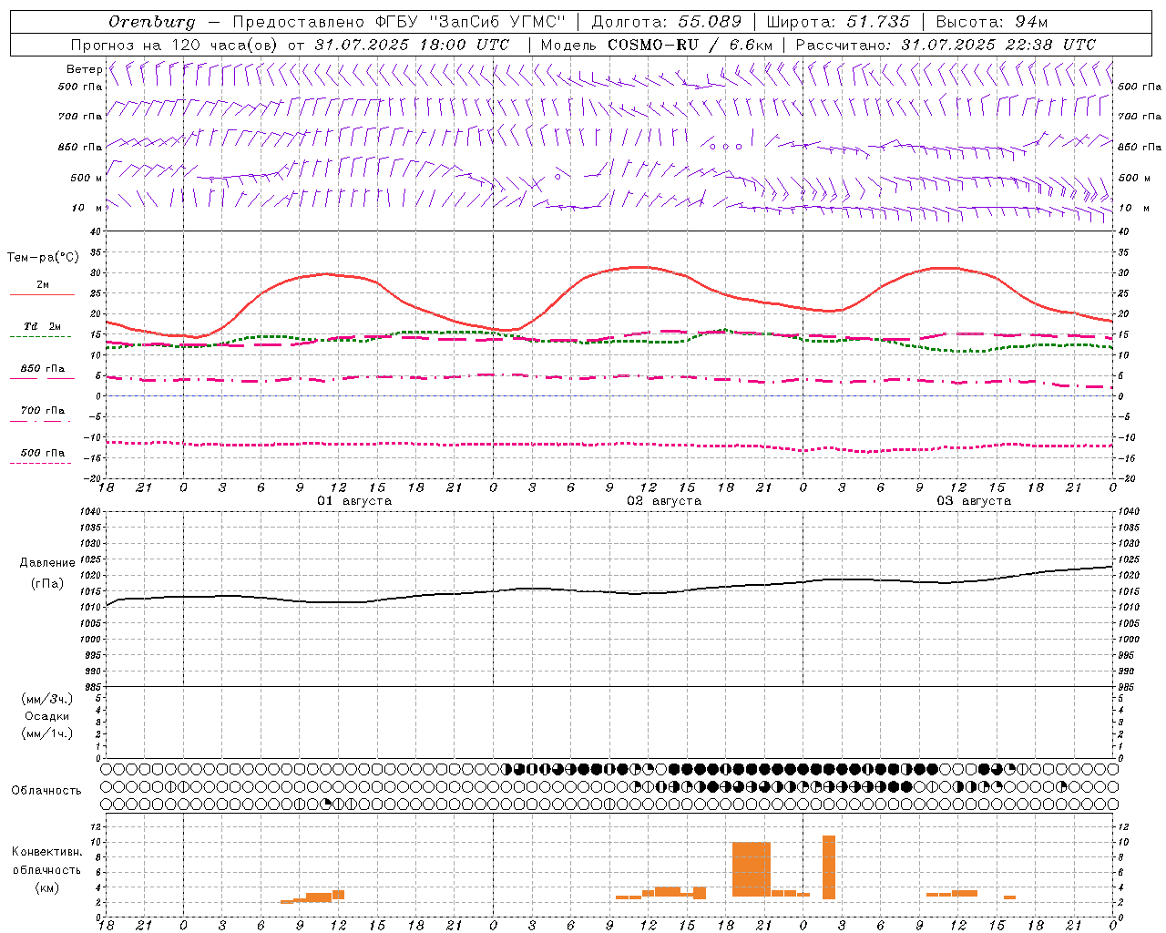Click the tallest narrow orange convective cloud bar
This screenshot has width=1166, height=933.
tap(829, 867)
